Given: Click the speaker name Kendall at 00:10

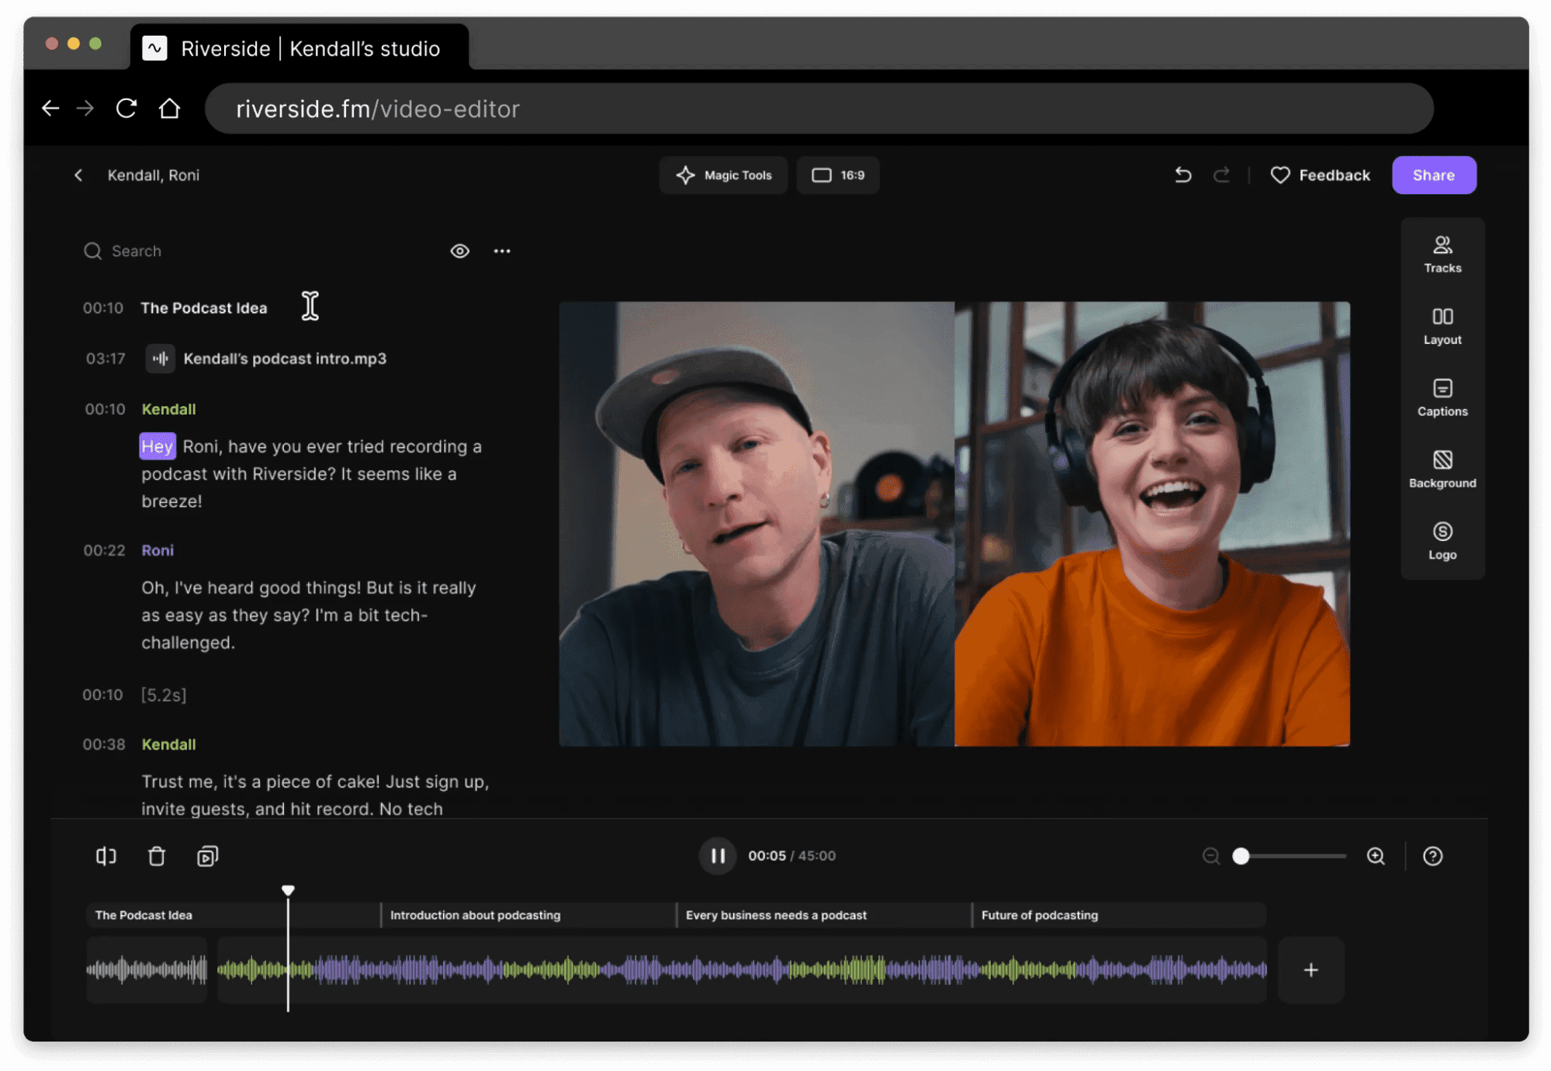Looking at the screenshot, I should click(168, 408).
